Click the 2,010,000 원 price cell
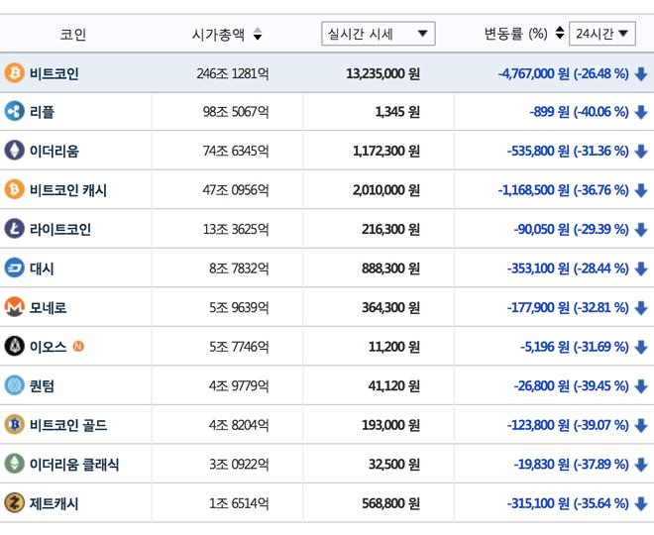Image resolution: width=654 pixels, height=535 pixels. (386, 190)
